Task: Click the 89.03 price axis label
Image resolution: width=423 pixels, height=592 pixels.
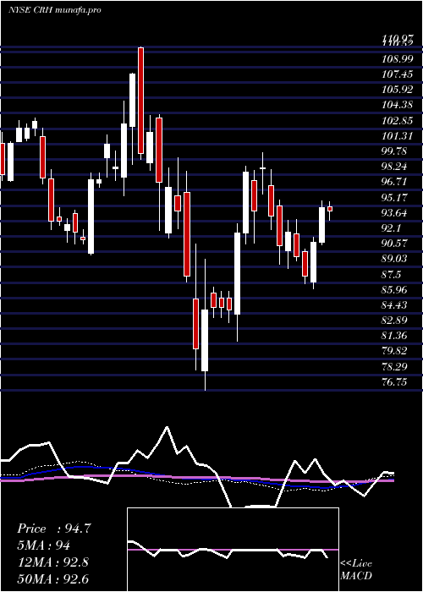Action: pos(394,259)
